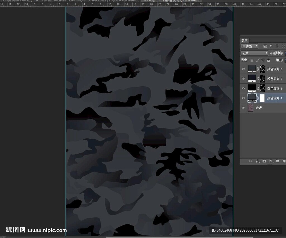Create a new fill or adjustment layer
Viewport: 286px width, 238px height.
click(271, 161)
